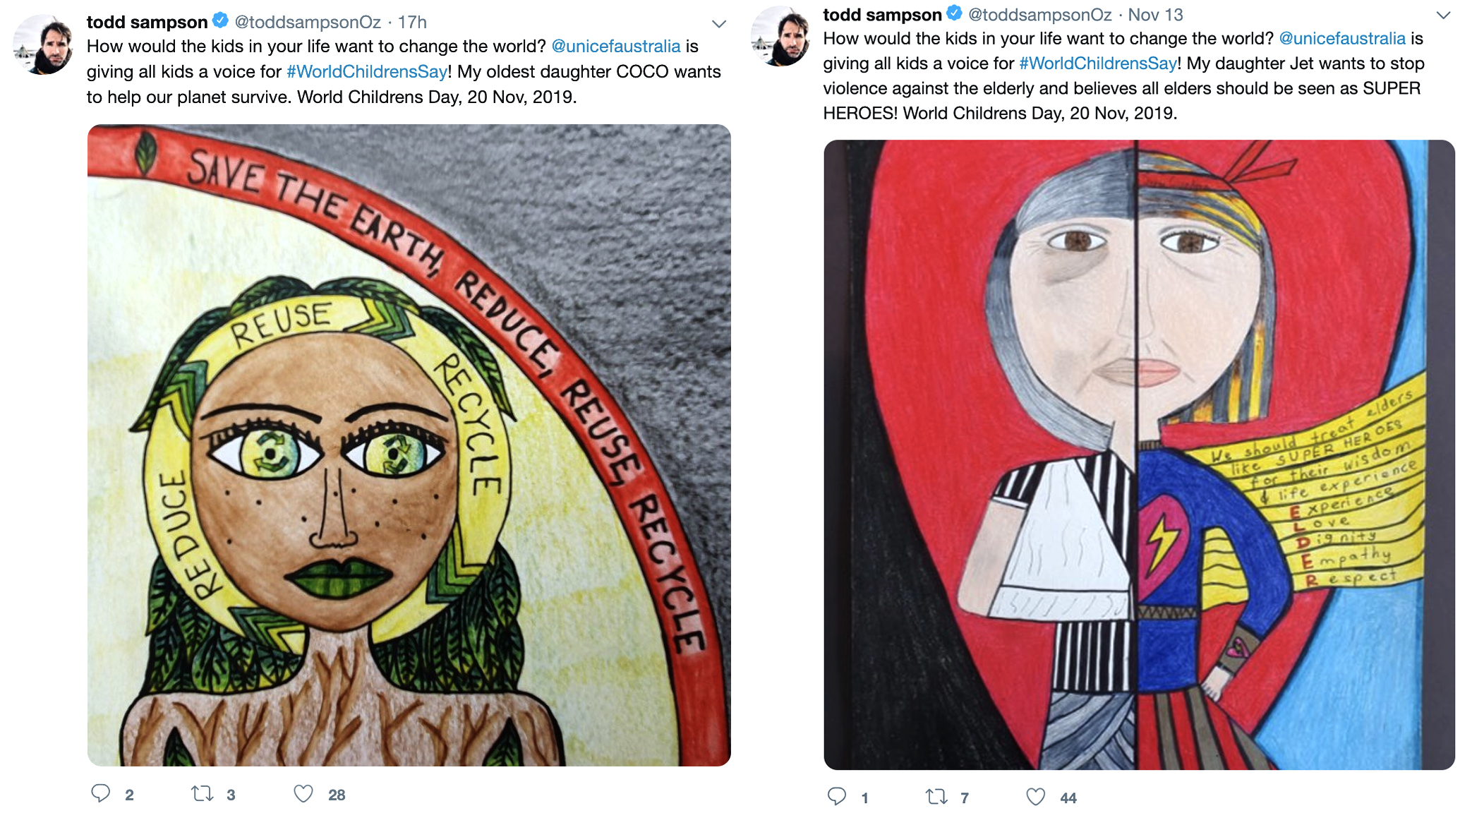Viewport: 1484px width, 813px height.
Task: Retweet the Nov 13 super heroes tweet
Action: point(936,797)
